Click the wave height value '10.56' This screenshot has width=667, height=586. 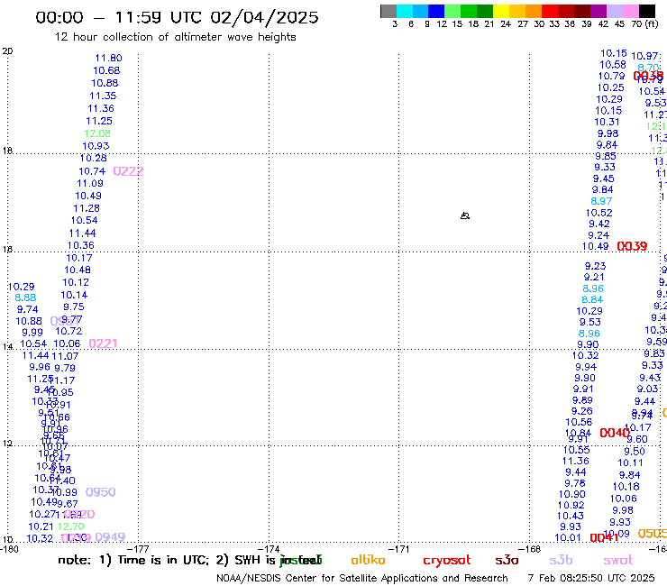tap(579, 422)
